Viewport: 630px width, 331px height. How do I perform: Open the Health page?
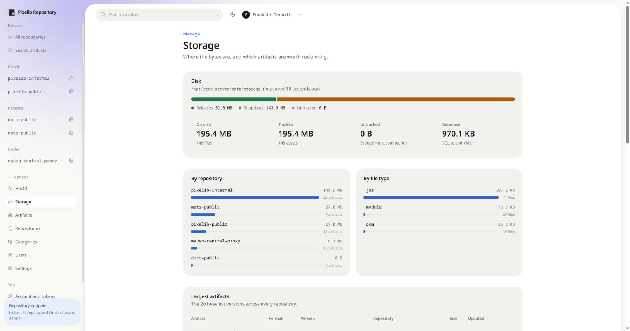point(41,189)
